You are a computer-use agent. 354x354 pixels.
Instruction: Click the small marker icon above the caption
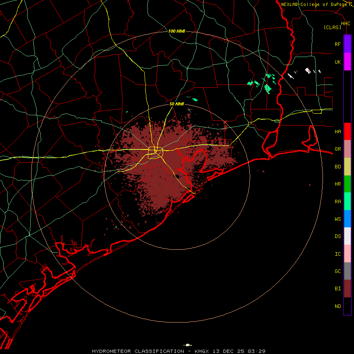click(x=187, y=345)
